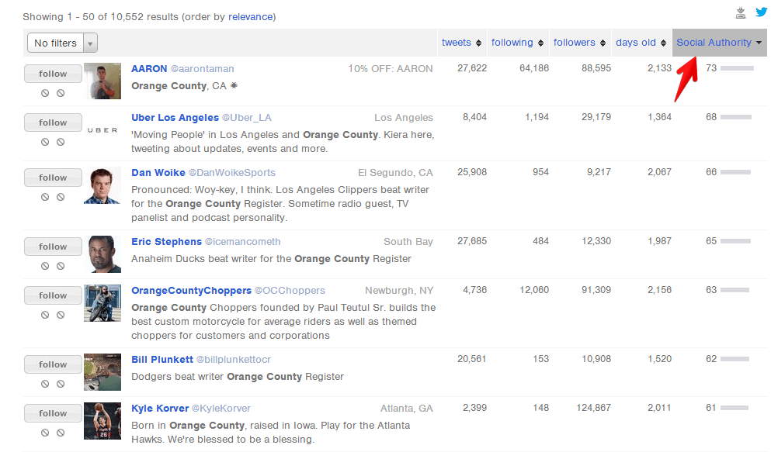Follow the AARON account
This screenshot has width=771, height=452.
(53, 74)
